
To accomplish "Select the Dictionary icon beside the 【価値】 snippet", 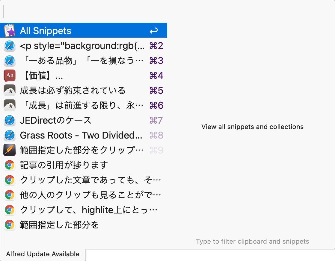I will [x=9, y=75].
